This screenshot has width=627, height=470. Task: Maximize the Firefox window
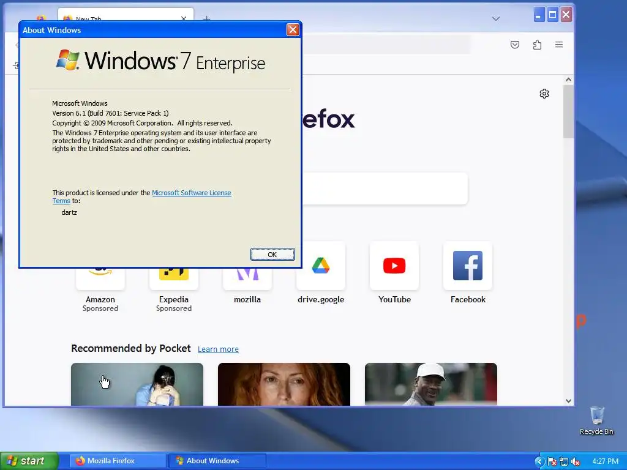click(553, 15)
